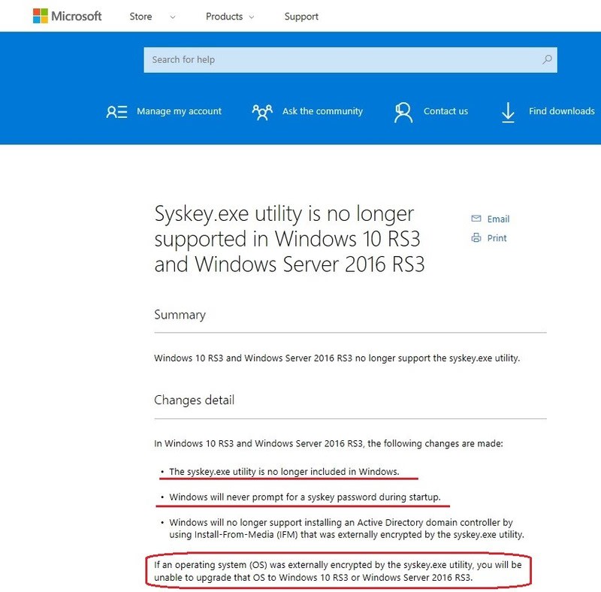Select the Manage my account person icon

click(x=116, y=111)
